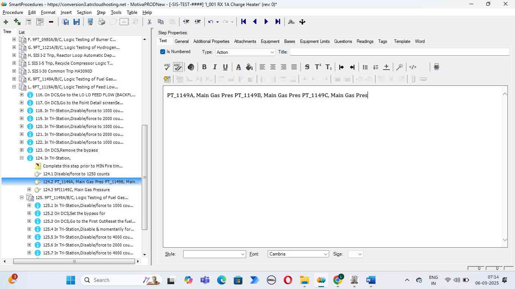
Task: Select step 124.1 Disable/force to 1250 counts
Action: [x=76, y=174]
